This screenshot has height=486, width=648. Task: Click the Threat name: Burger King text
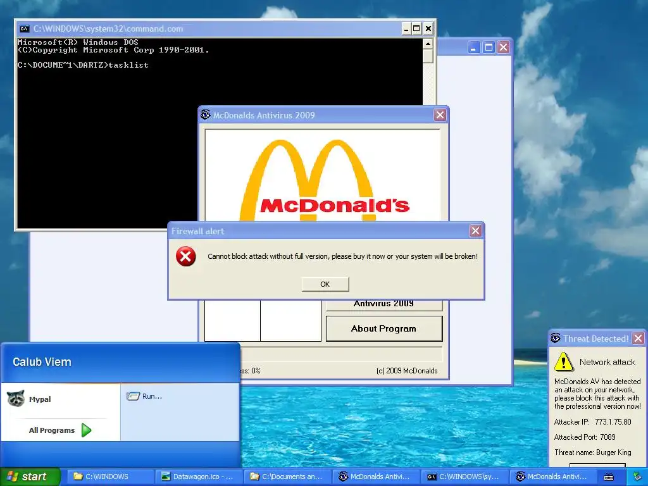(x=592, y=452)
